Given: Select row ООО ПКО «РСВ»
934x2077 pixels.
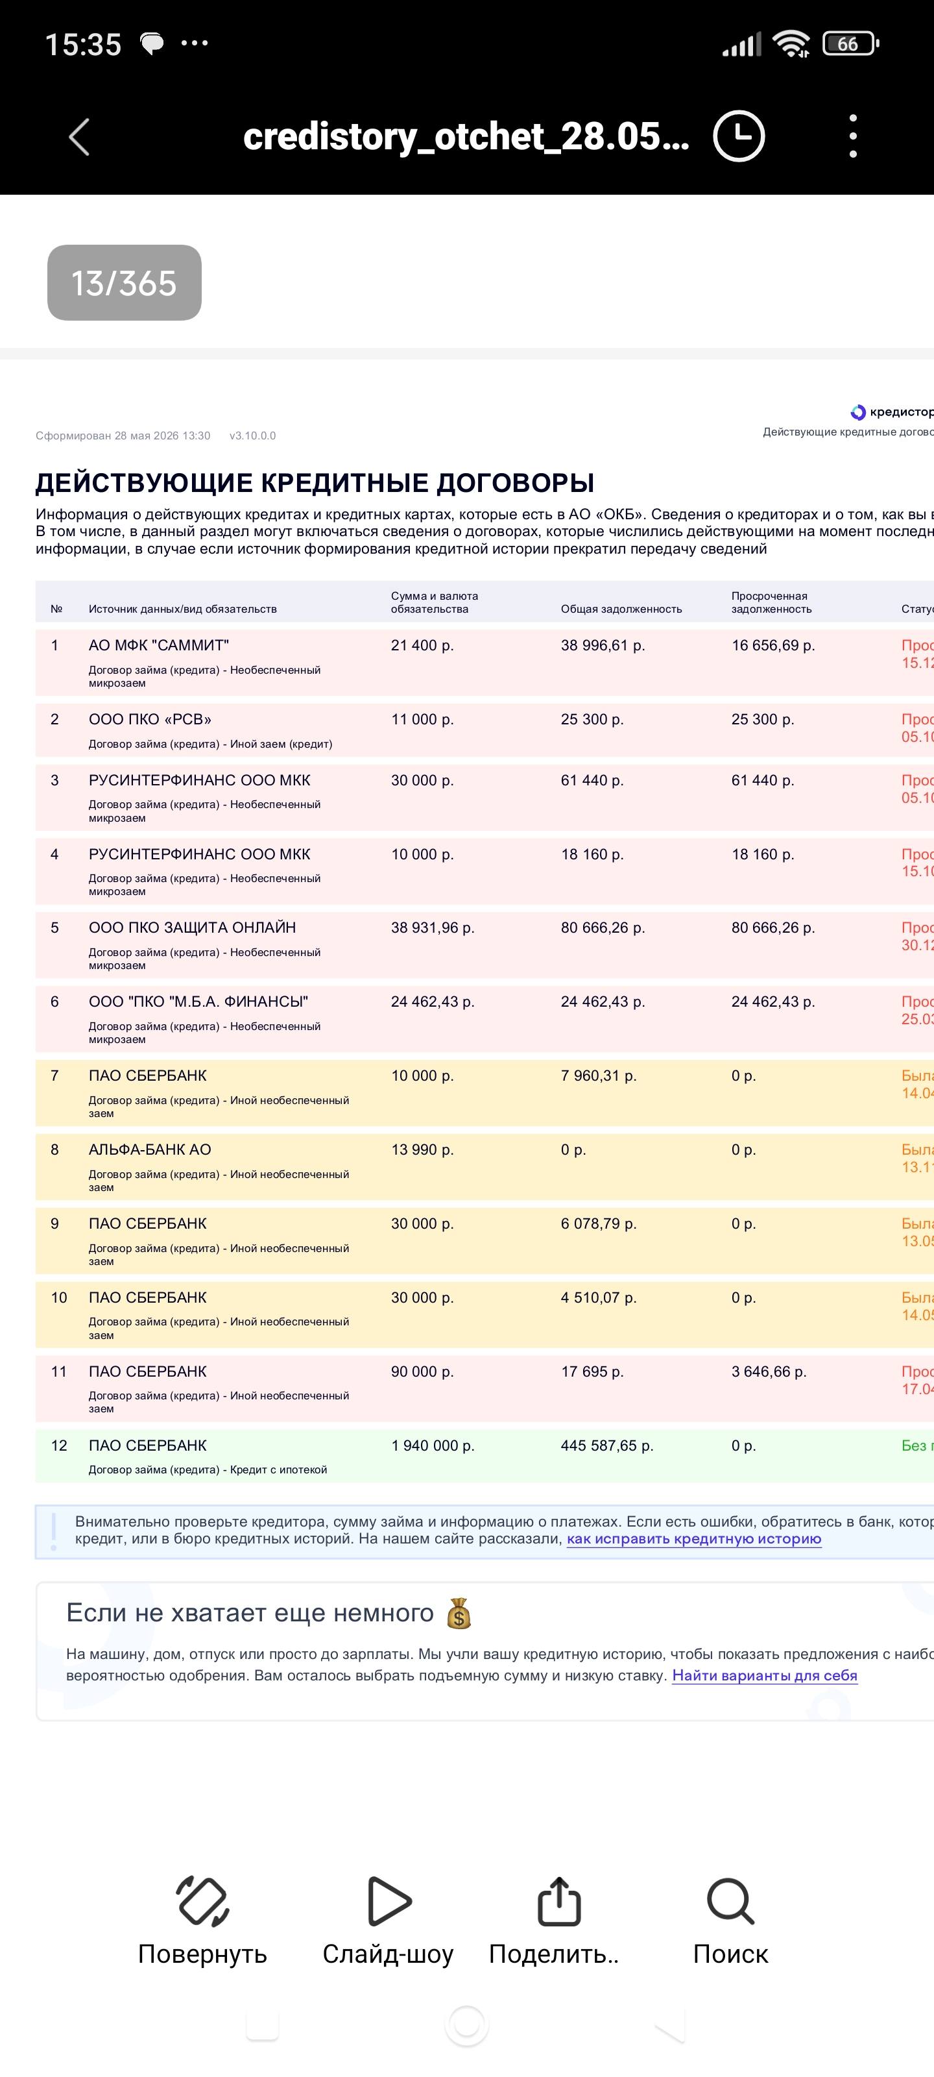Looking at the screenshot, I should [485, 730].
